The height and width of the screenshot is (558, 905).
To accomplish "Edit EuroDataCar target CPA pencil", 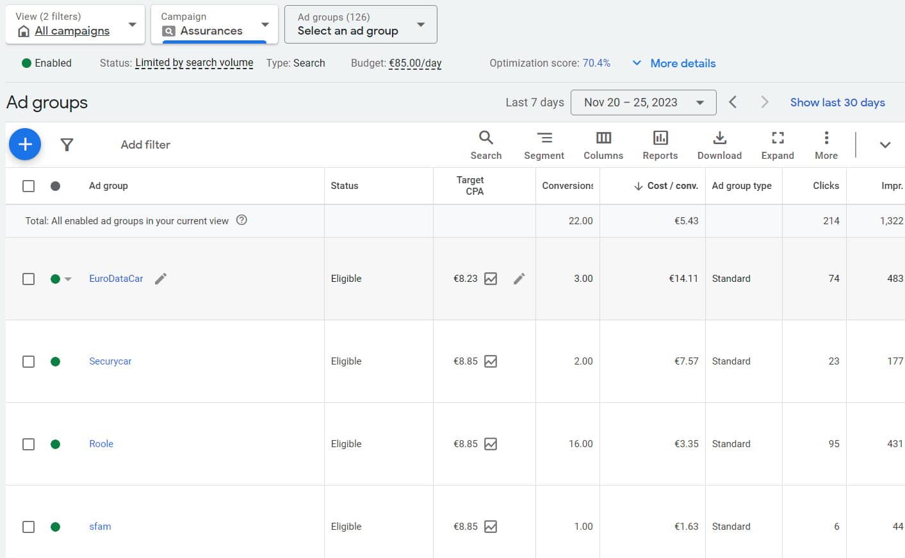I will pyautogui.click(x=519, y=278).
